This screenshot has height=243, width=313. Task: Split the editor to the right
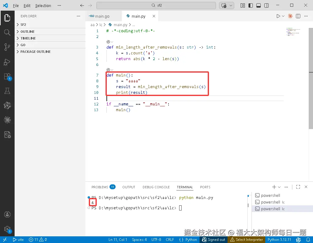(298, 16)
